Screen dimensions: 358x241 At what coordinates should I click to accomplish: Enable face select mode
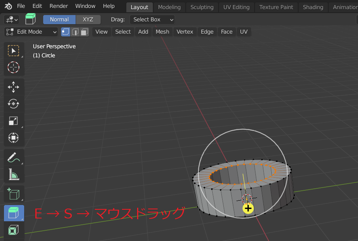tap(84, 32)
